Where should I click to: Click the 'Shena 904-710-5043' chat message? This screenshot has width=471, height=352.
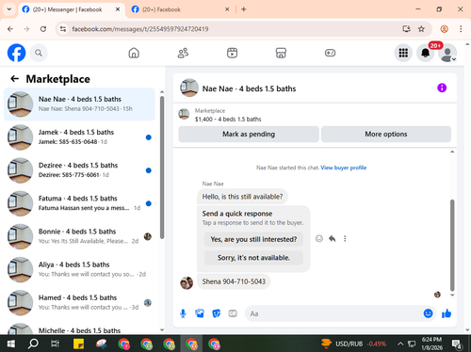pyautogui.click(x=234, y=281)
